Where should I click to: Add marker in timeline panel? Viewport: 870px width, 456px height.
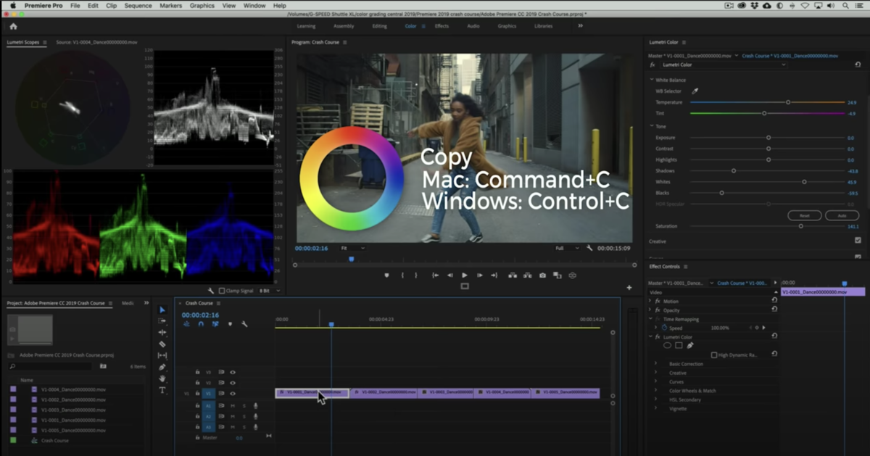coord(230,324)
